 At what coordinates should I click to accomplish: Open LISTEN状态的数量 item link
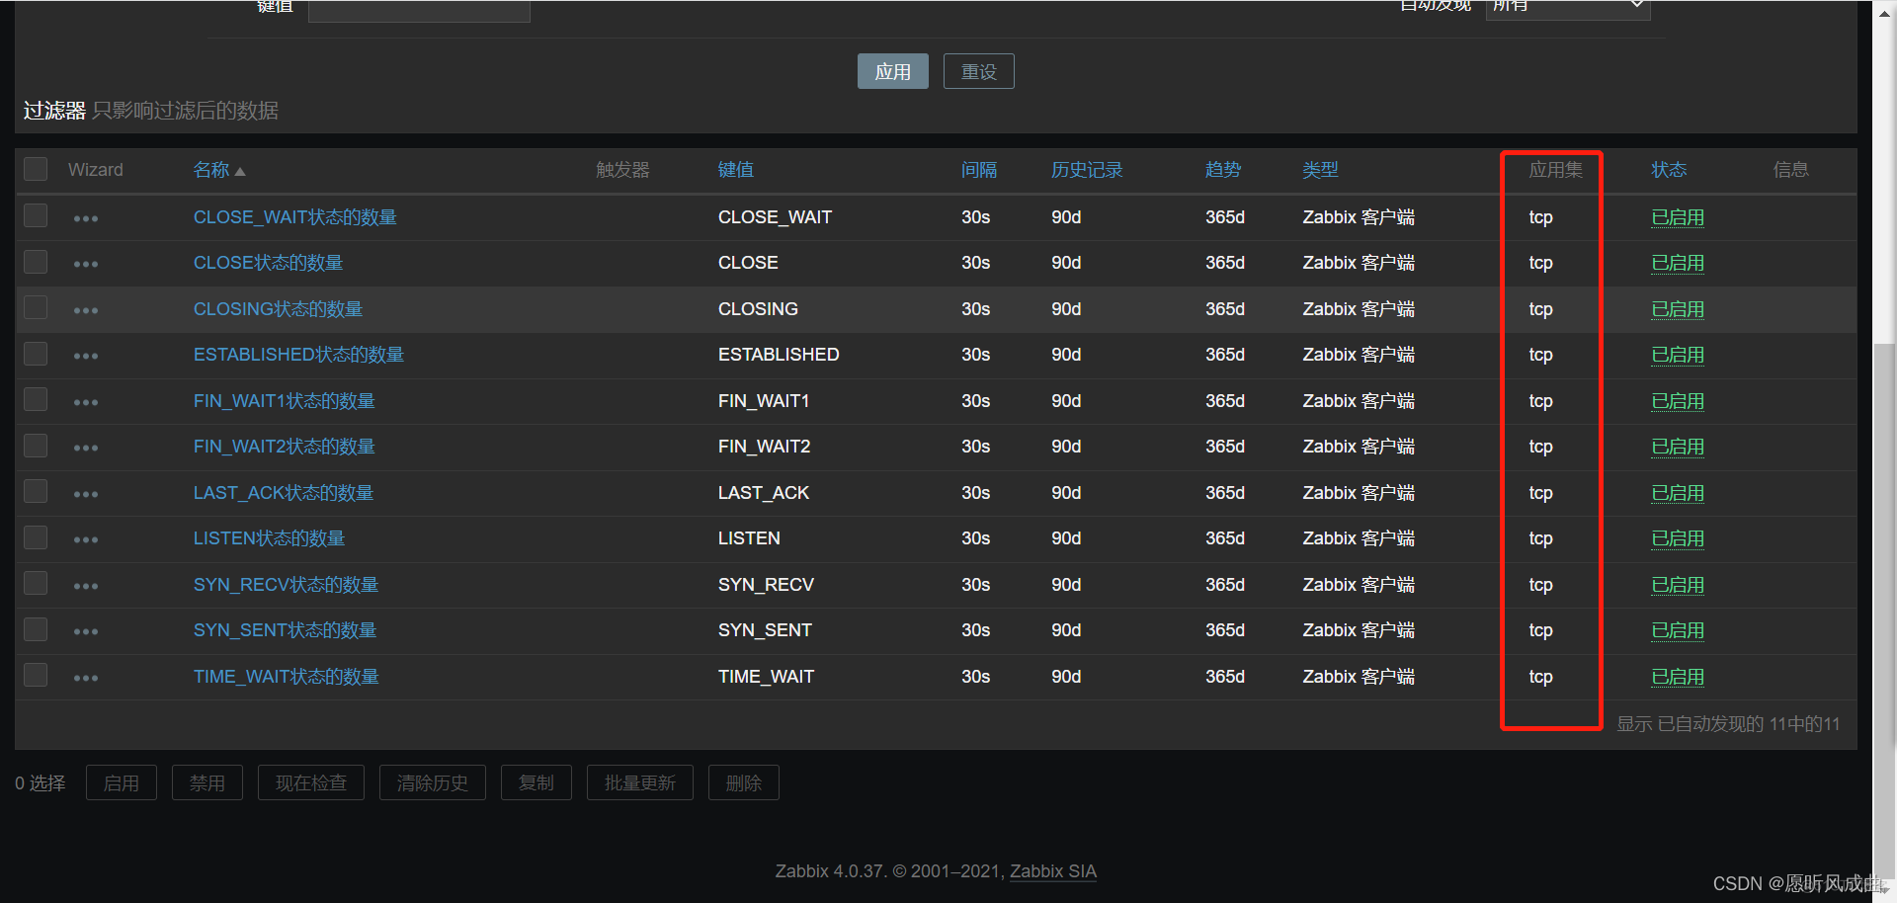click(269, 538)
